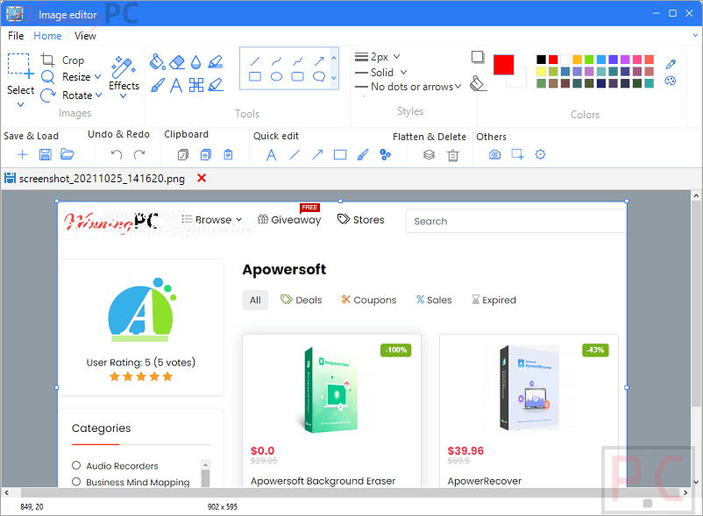Collapse the ribbon with top-right chevron
This screenshot has width=703, height=516.
(x=695, y=35)
